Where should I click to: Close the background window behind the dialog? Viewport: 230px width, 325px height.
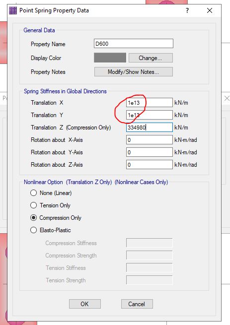[x=227, y=98]
